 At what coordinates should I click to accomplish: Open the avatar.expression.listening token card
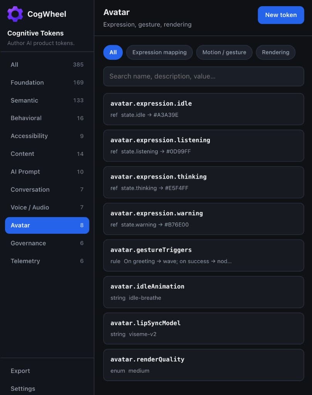[204, 145]
